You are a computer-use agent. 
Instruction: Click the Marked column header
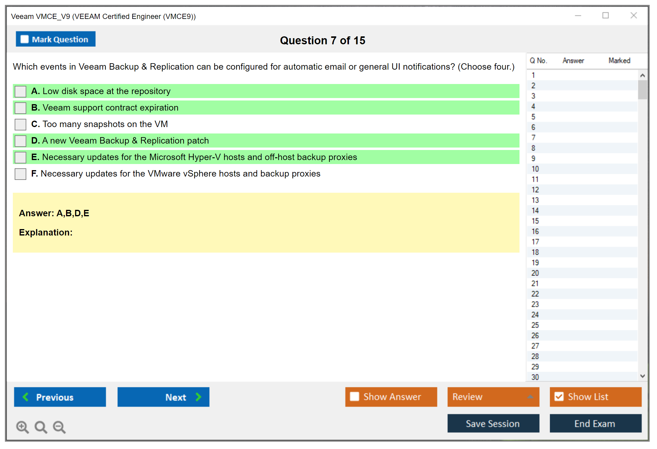click(619, 60)
